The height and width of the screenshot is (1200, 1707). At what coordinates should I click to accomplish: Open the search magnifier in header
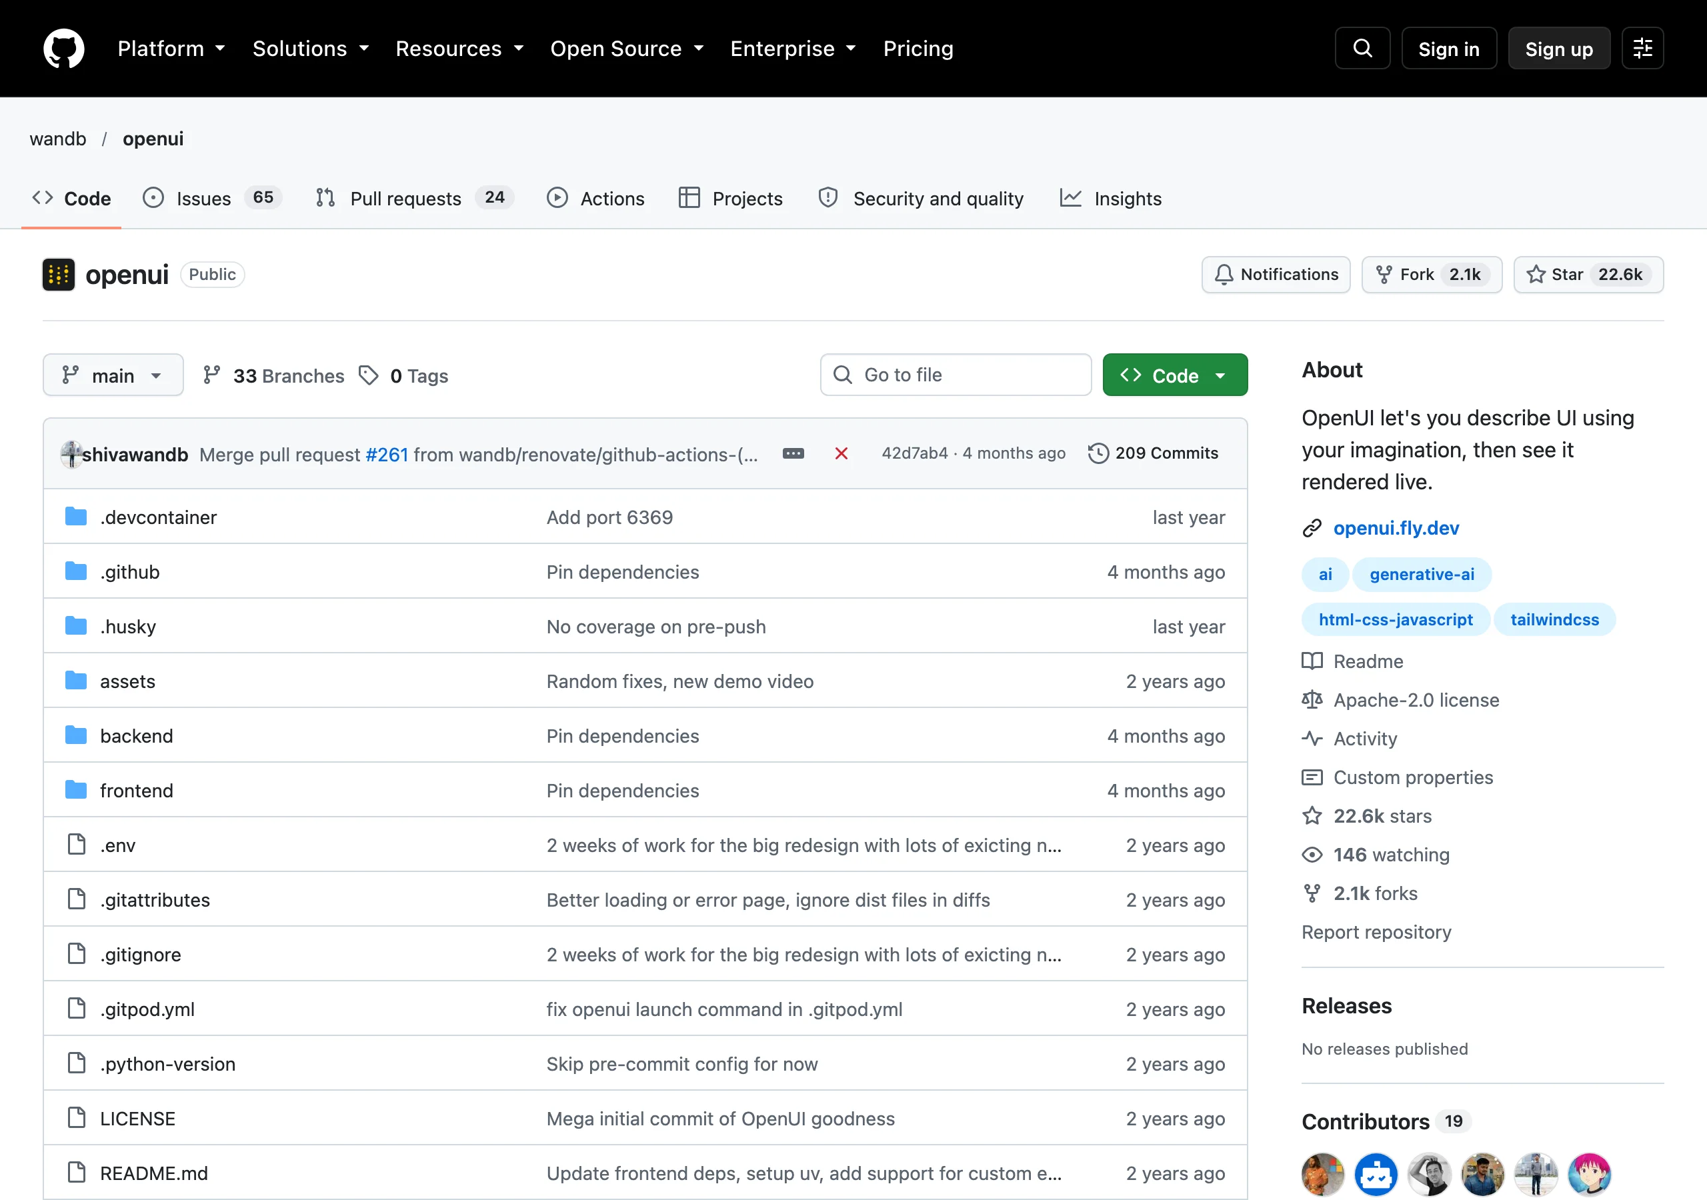coord(1362,48)
